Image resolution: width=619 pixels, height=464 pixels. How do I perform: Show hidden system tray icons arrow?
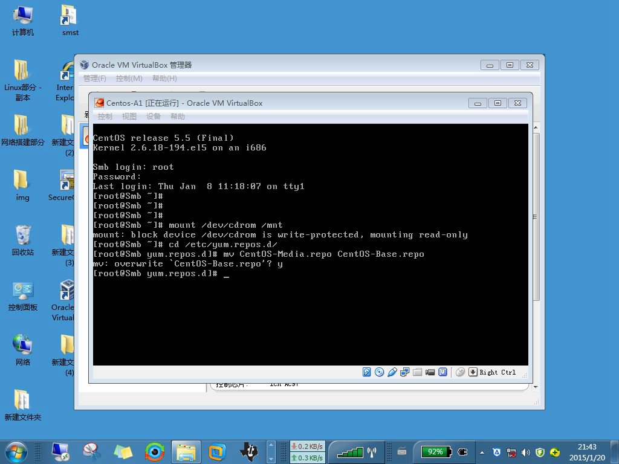[x=482, y=453]
